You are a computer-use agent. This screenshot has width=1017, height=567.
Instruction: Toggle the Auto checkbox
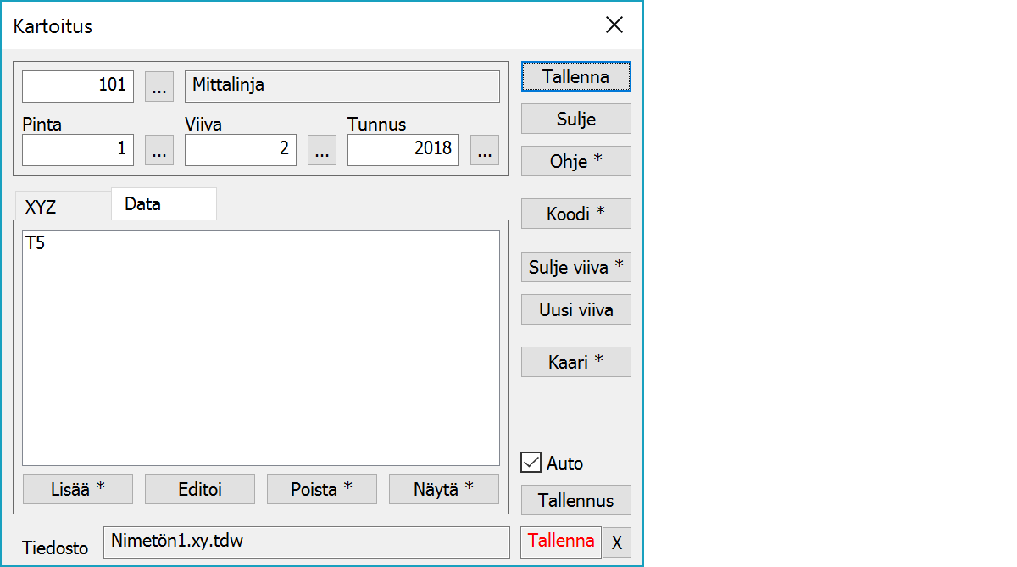pyautogui.click(x=531, y=463)
